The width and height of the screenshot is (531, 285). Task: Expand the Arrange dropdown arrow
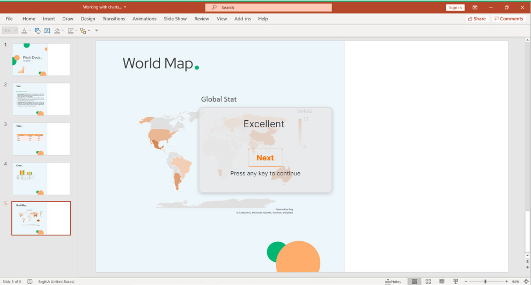point(89,30)
